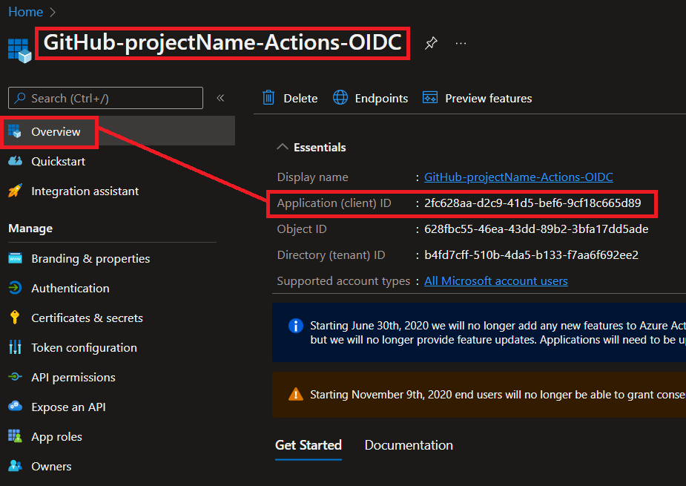Click the Delete trash can icon
This screenshot has height=486, width=686.
click(x=268, y=98)
